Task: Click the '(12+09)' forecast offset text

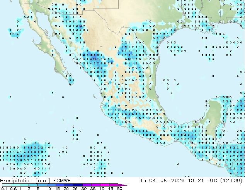Action: pyautogui.click(x=231, y=181)
